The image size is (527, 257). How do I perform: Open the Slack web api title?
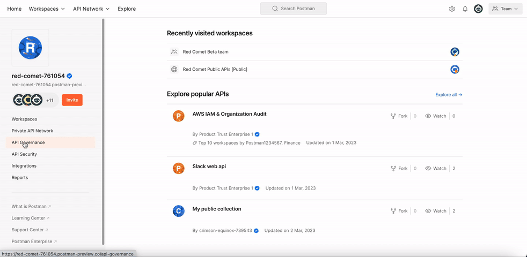coord(209,167)
